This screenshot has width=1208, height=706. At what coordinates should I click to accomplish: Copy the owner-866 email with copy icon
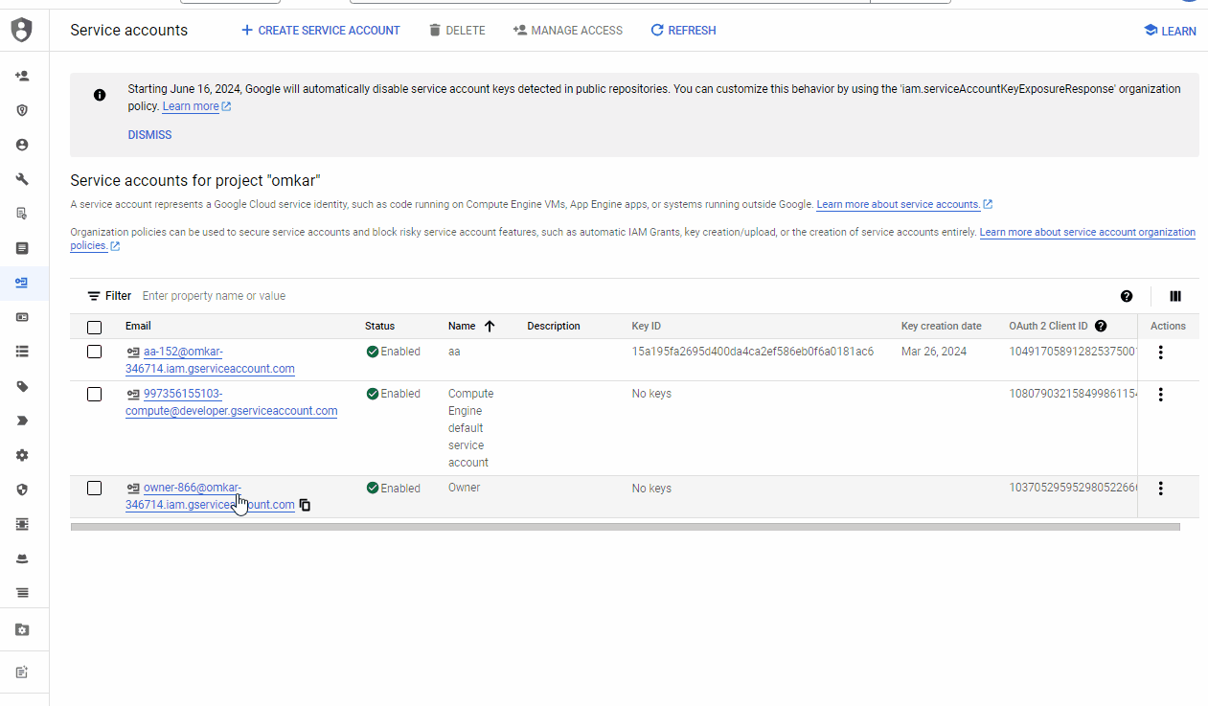[x=305, y=505]
